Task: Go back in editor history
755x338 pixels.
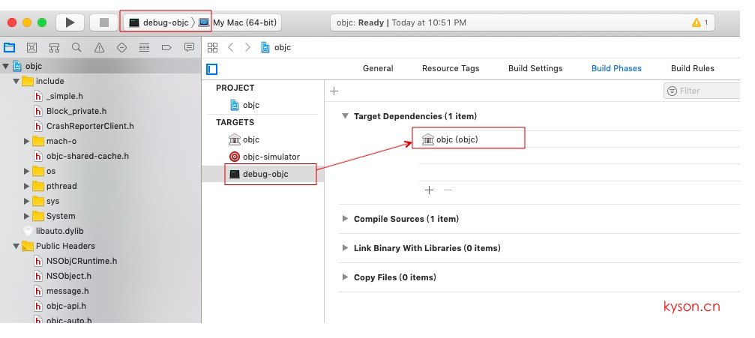Action: pos(231,47)
